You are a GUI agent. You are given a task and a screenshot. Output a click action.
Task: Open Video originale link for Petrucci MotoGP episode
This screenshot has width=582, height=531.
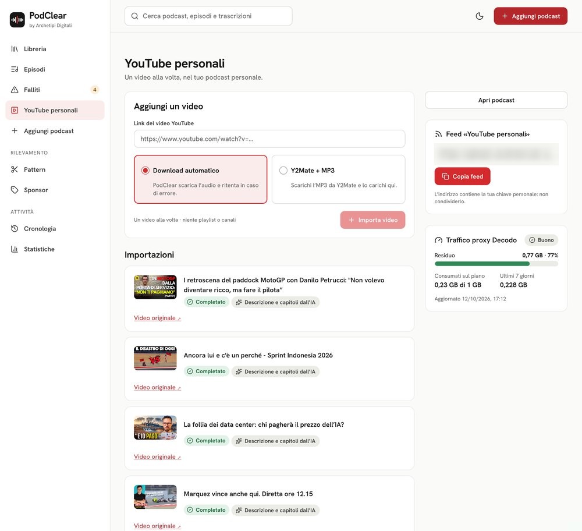point(157,318)
